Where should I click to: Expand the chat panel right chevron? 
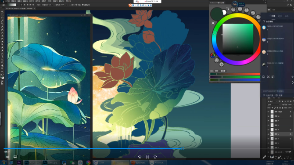293,82
